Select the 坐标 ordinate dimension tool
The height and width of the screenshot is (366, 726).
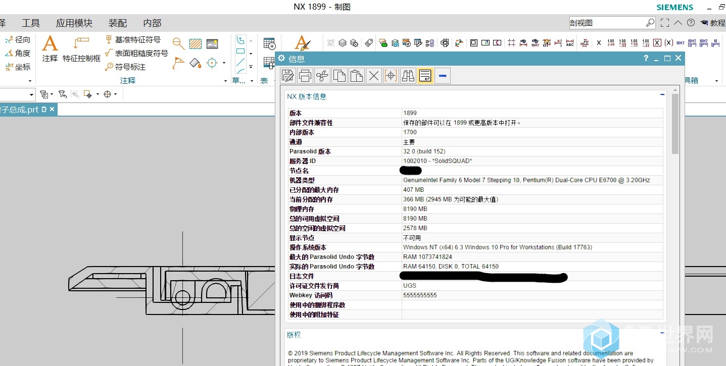click(x=18, y=67)
